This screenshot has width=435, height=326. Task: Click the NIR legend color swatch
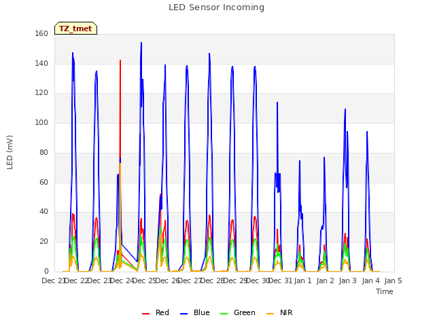(x=270, y=314)
